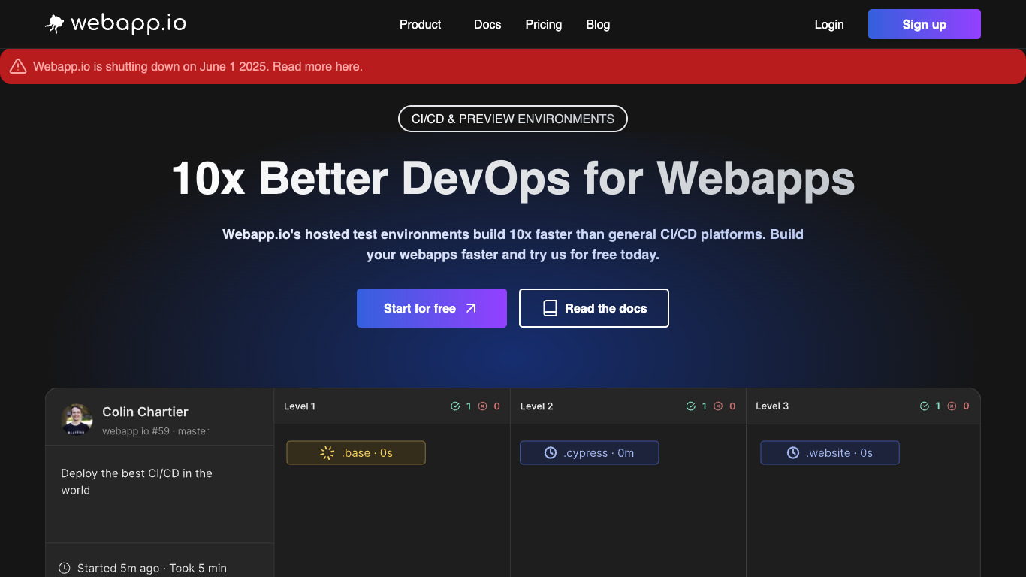Screen dimensions: 1026x577
Task: Click the red failure icon in Level 1
Action: 482,406
